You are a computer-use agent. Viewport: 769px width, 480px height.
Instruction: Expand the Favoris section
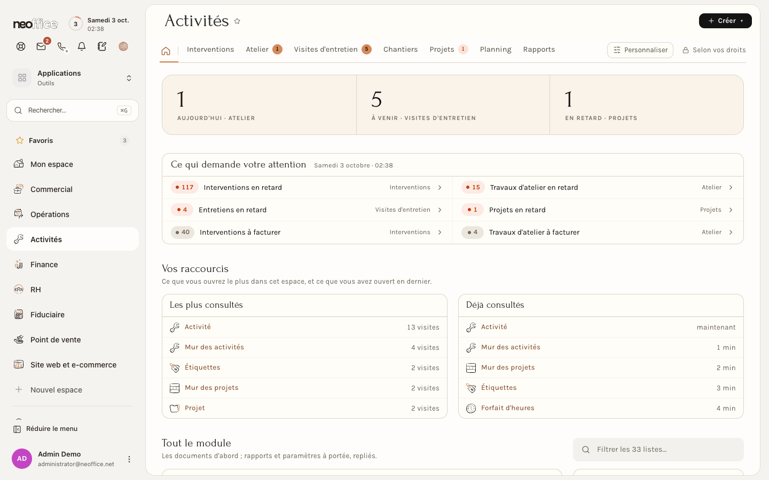click(x=73, y=140)
